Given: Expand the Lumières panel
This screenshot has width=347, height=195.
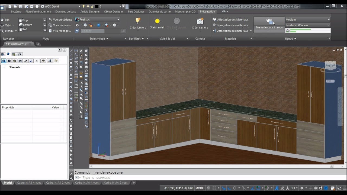Looking at the screenshot, I should tap(136, 39).
